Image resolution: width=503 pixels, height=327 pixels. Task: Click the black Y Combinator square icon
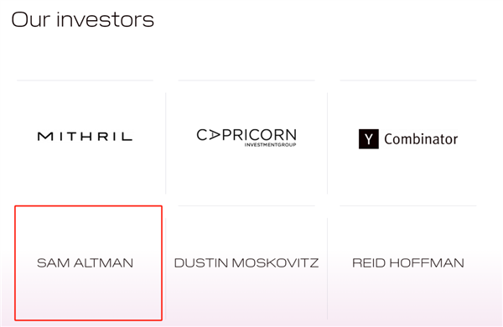pos(369,139)
